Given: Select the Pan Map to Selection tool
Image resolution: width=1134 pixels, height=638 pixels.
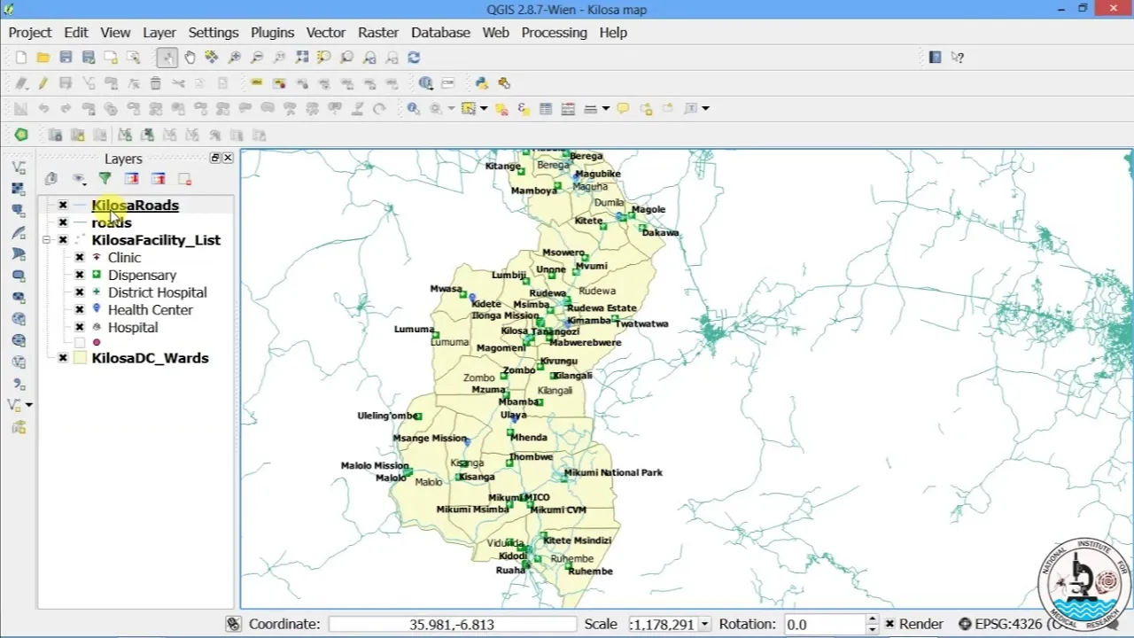Looking at the screenshot, I should tap(212, 58).
